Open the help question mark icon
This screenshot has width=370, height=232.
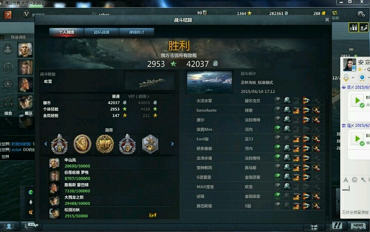coord(8,15)
